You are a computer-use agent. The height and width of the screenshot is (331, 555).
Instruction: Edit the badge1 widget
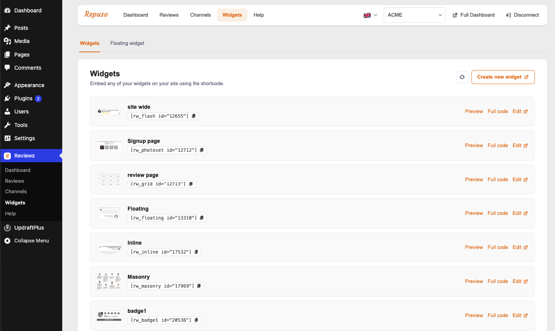(520, 316)
